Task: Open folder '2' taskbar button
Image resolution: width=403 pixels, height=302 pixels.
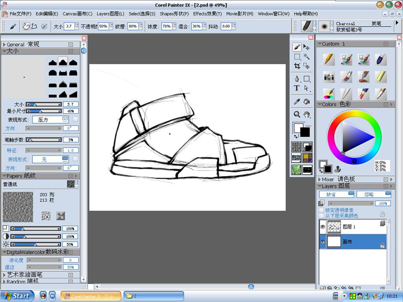Action: (x=154, y=296)
